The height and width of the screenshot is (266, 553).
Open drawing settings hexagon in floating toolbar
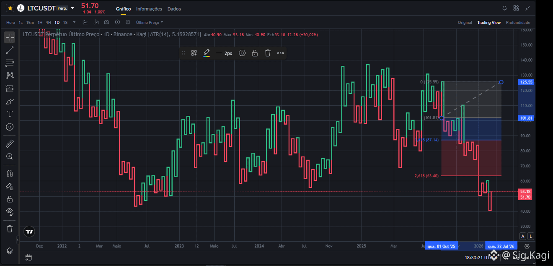coord(242,53)
